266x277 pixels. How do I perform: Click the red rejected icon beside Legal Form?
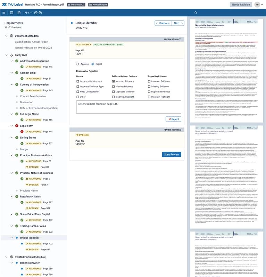[x=17, y=126]
